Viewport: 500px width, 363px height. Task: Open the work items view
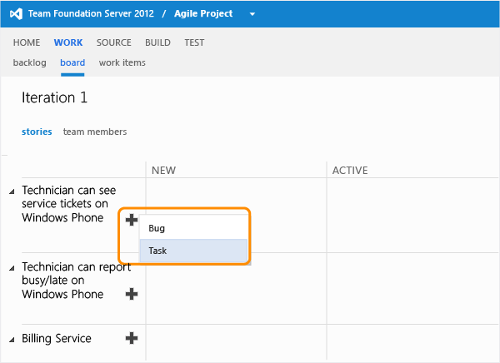pos(122,62)
